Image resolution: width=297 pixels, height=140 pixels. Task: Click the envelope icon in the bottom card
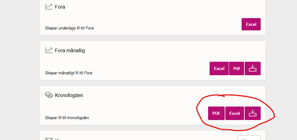[x=49, y=139]
